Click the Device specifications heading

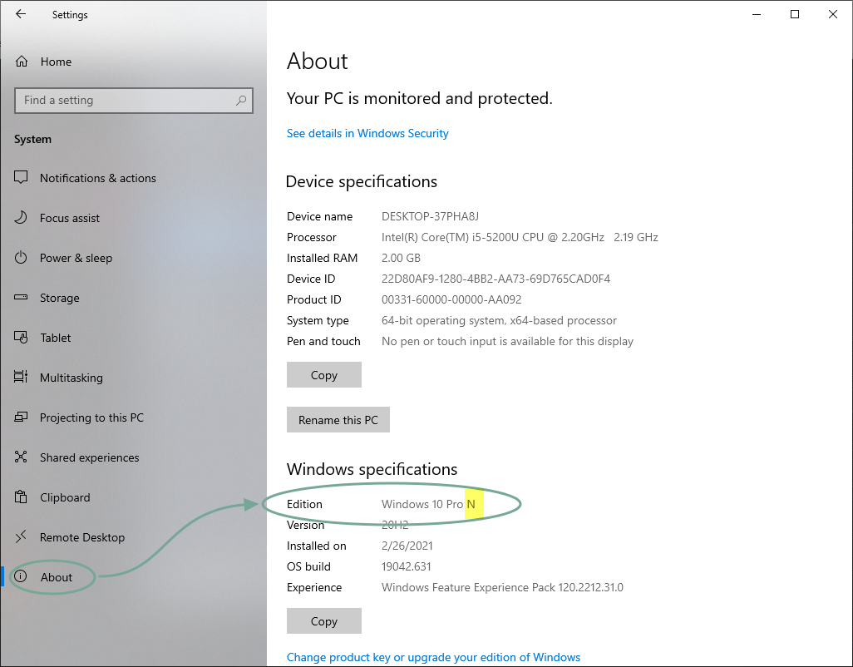(x=362, y=181)
